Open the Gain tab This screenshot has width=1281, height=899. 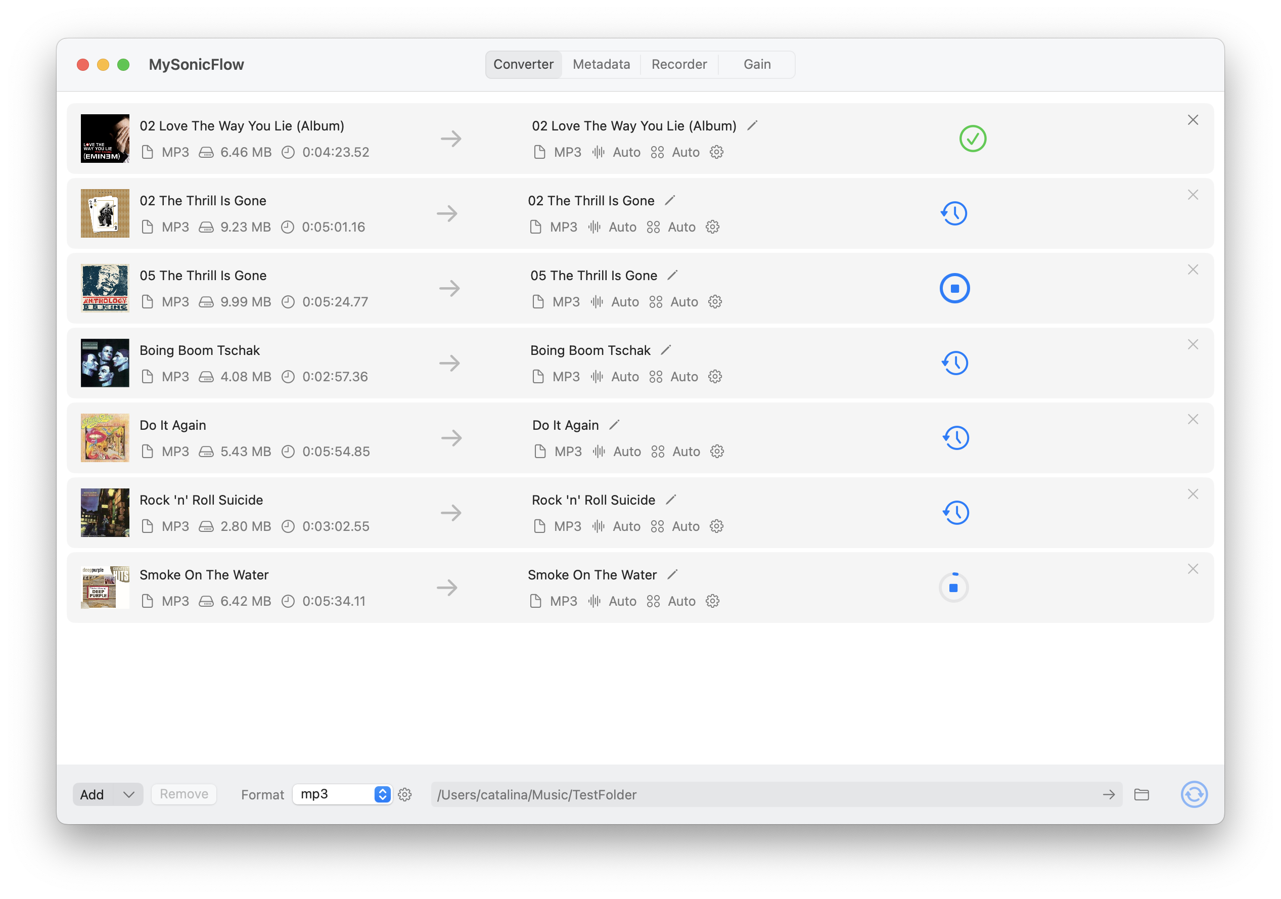click(757, 65)
